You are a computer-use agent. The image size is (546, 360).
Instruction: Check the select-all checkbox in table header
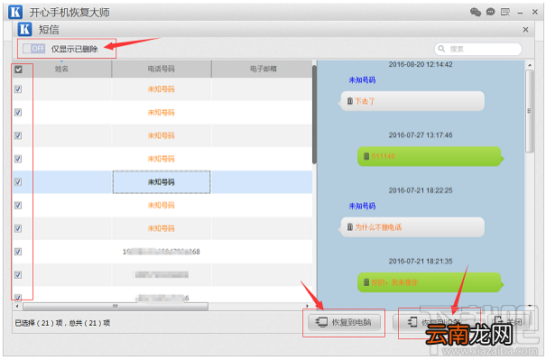click(x=18, y=69)
